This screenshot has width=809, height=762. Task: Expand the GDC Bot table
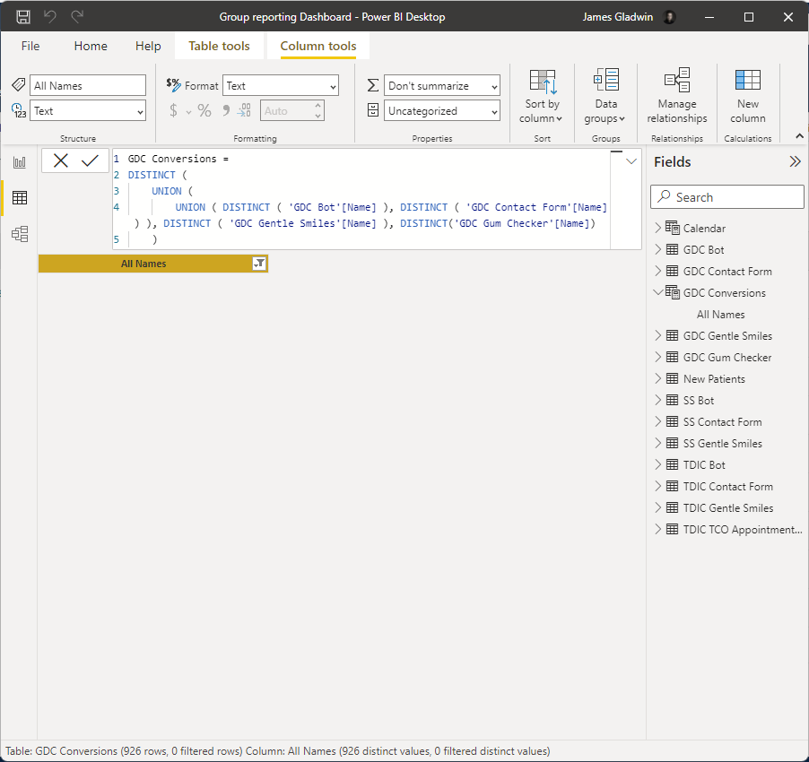click(x=657, y=249)
